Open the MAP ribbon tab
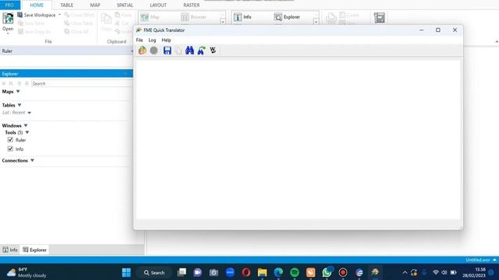 point(95,5)
